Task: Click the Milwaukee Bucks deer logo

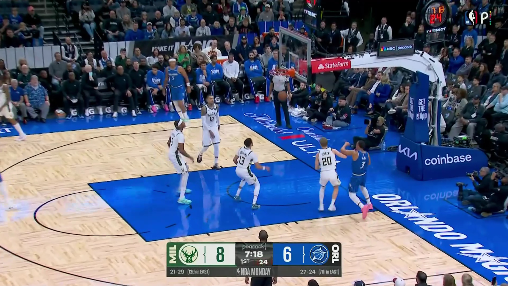Action: point(189,254)
